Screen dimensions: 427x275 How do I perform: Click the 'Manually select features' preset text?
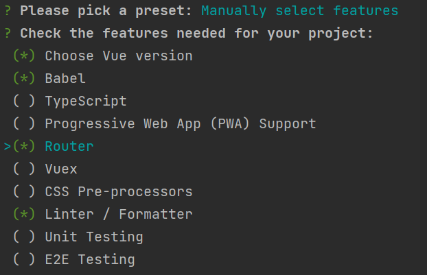click(299, 11)
